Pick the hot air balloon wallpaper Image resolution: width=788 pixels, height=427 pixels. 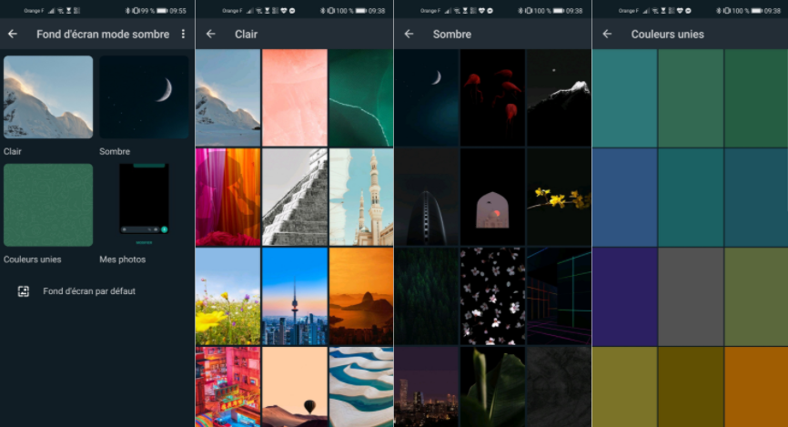click(x=294, y=387)
